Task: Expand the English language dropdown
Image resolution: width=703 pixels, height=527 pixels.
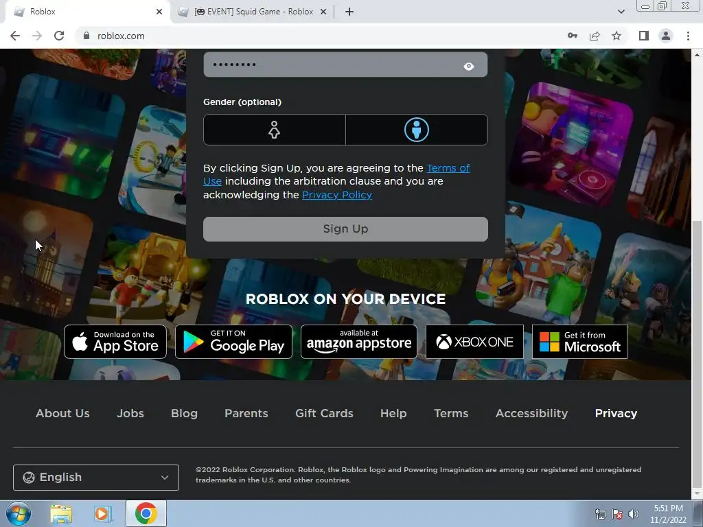Action: pos(96,478)
